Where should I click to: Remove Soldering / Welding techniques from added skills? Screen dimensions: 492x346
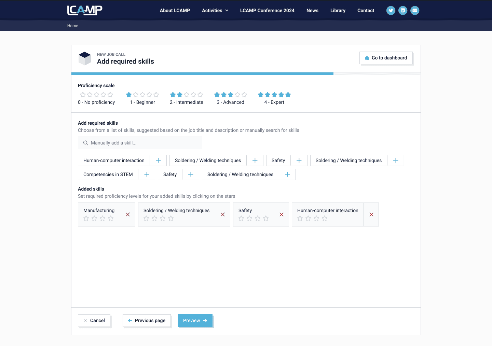click(222, 214)
